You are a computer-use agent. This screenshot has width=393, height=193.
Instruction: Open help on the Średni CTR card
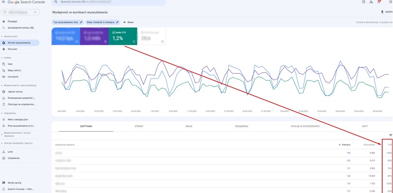(134, 42)
